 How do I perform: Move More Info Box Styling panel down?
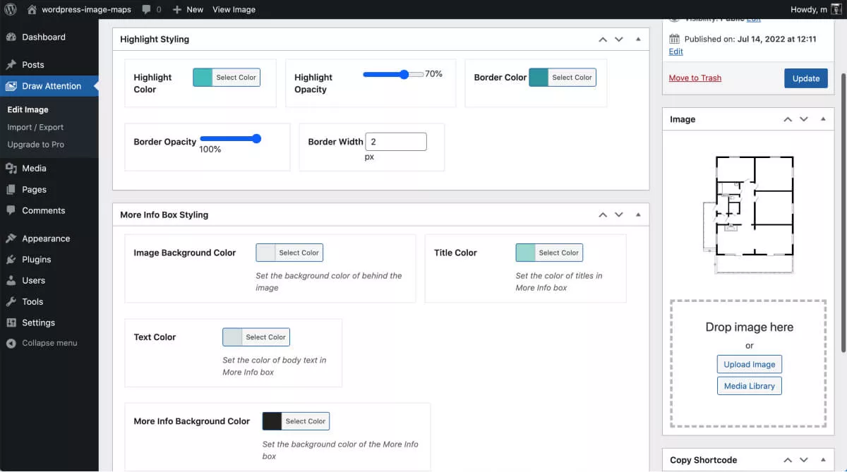(x=619, y=214)
